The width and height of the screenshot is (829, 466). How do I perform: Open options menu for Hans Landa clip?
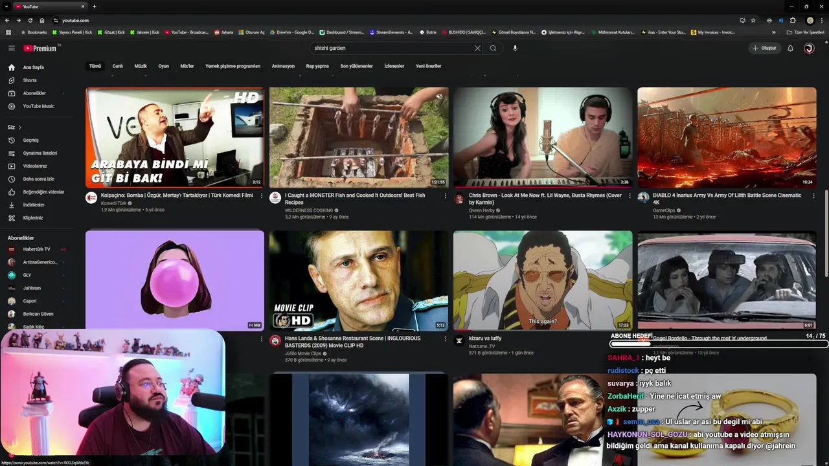pyautogui.click(x=446, y=338)
